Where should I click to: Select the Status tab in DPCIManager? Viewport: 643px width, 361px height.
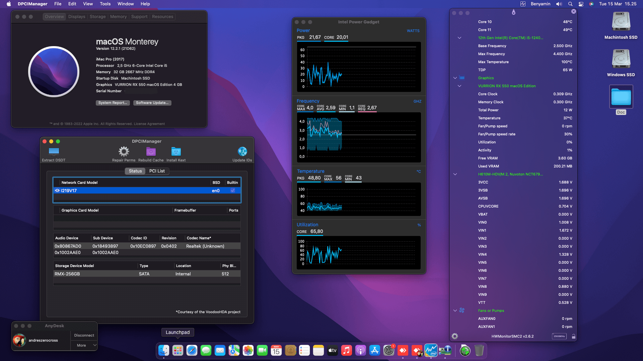[x=135, y=171]
